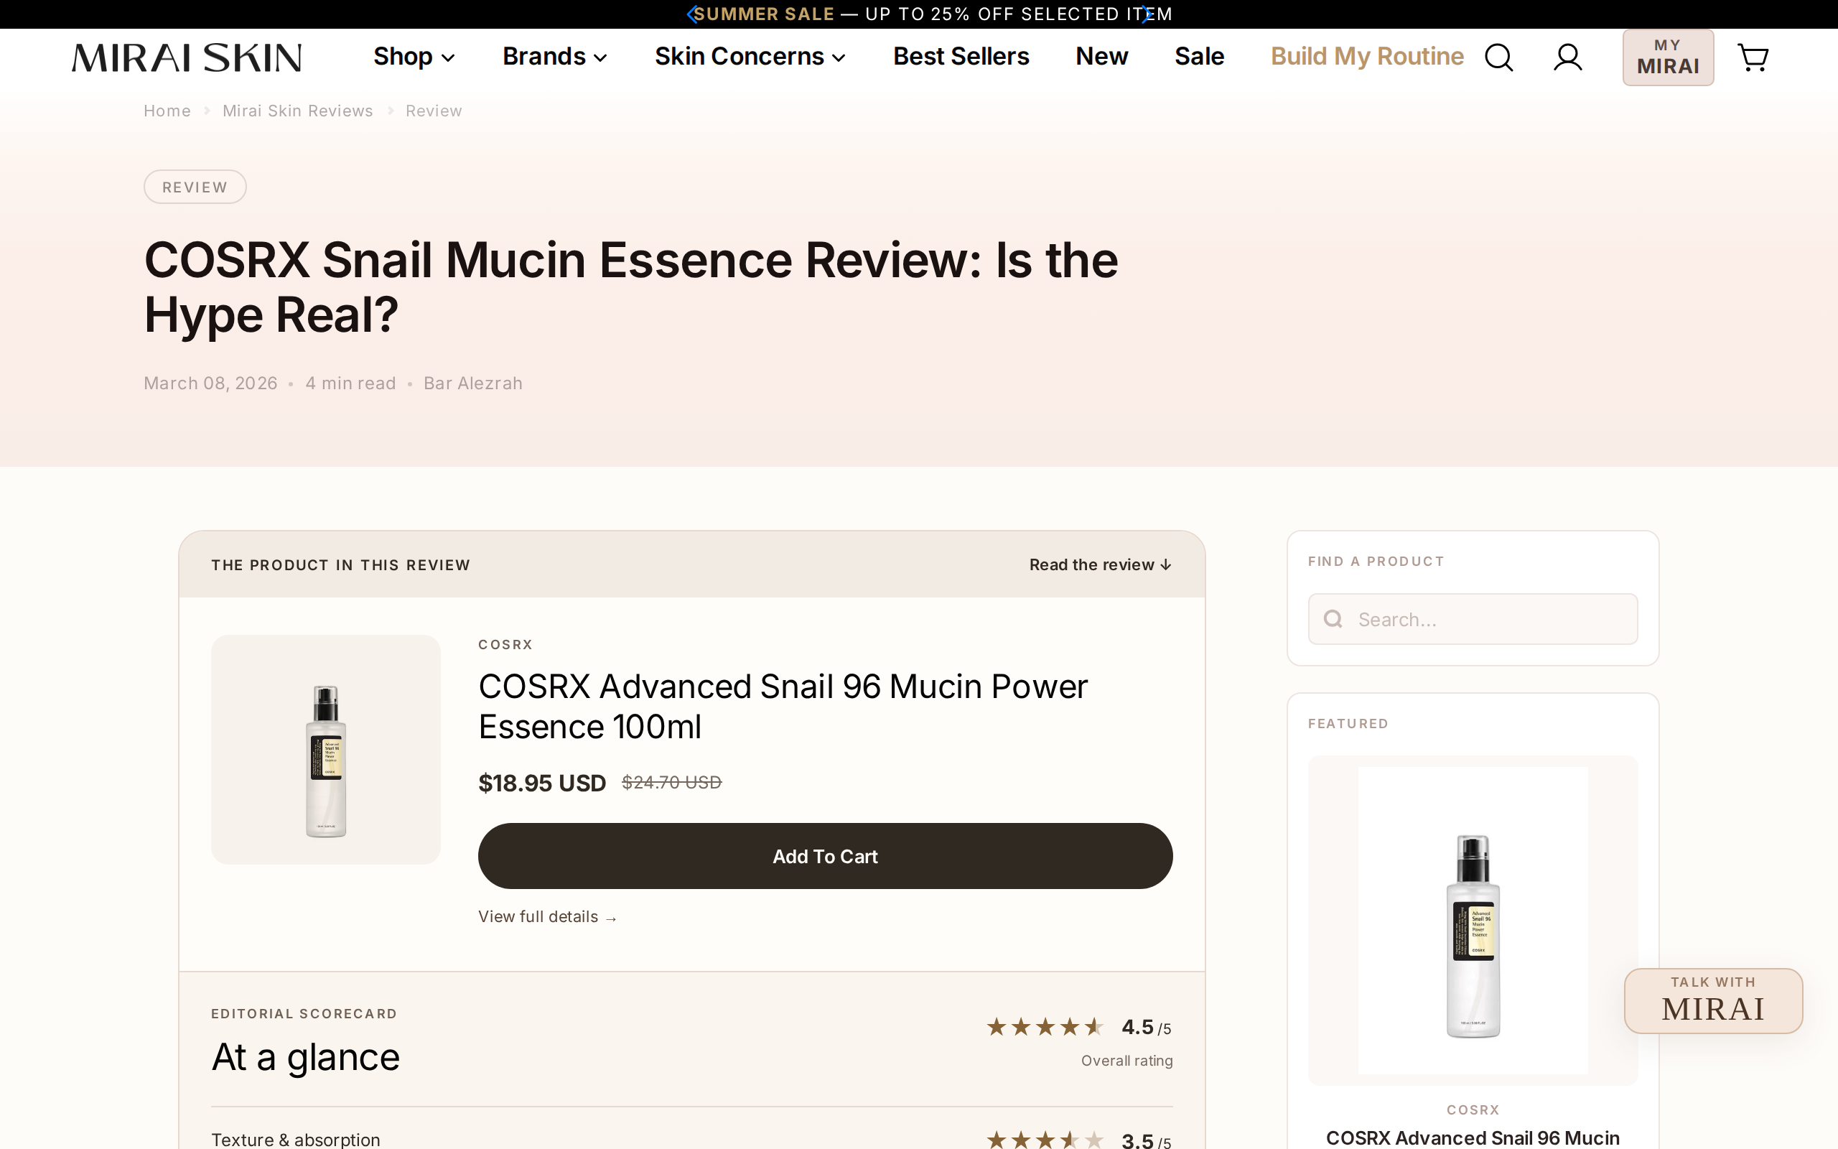Screen dimensions: 1838x1149
Task: Click the strikethrough $24.70 USD price
Action: [x=671, y=783]
